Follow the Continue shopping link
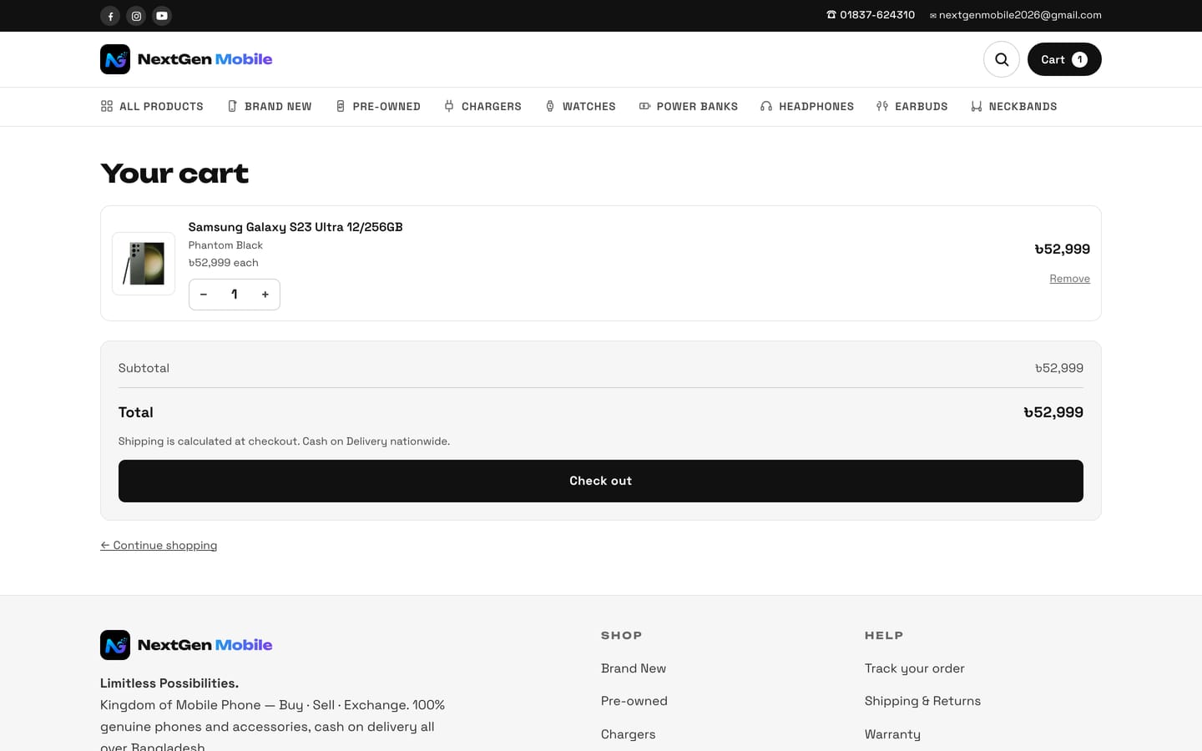The image size is (1202, 751). [159, 545]
